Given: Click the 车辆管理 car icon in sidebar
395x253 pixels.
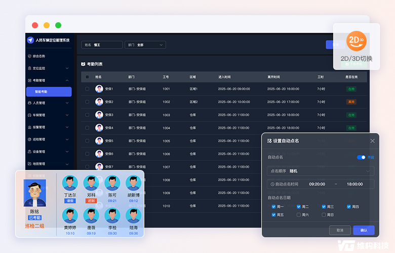Looking at the screenshot, I should coord(29,115).
